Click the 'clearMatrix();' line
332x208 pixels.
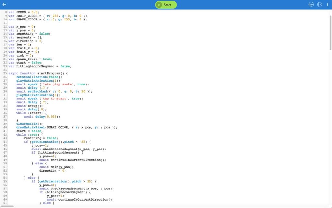[30, 124]
